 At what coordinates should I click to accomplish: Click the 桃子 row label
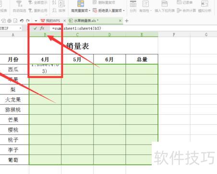(13, 140)
